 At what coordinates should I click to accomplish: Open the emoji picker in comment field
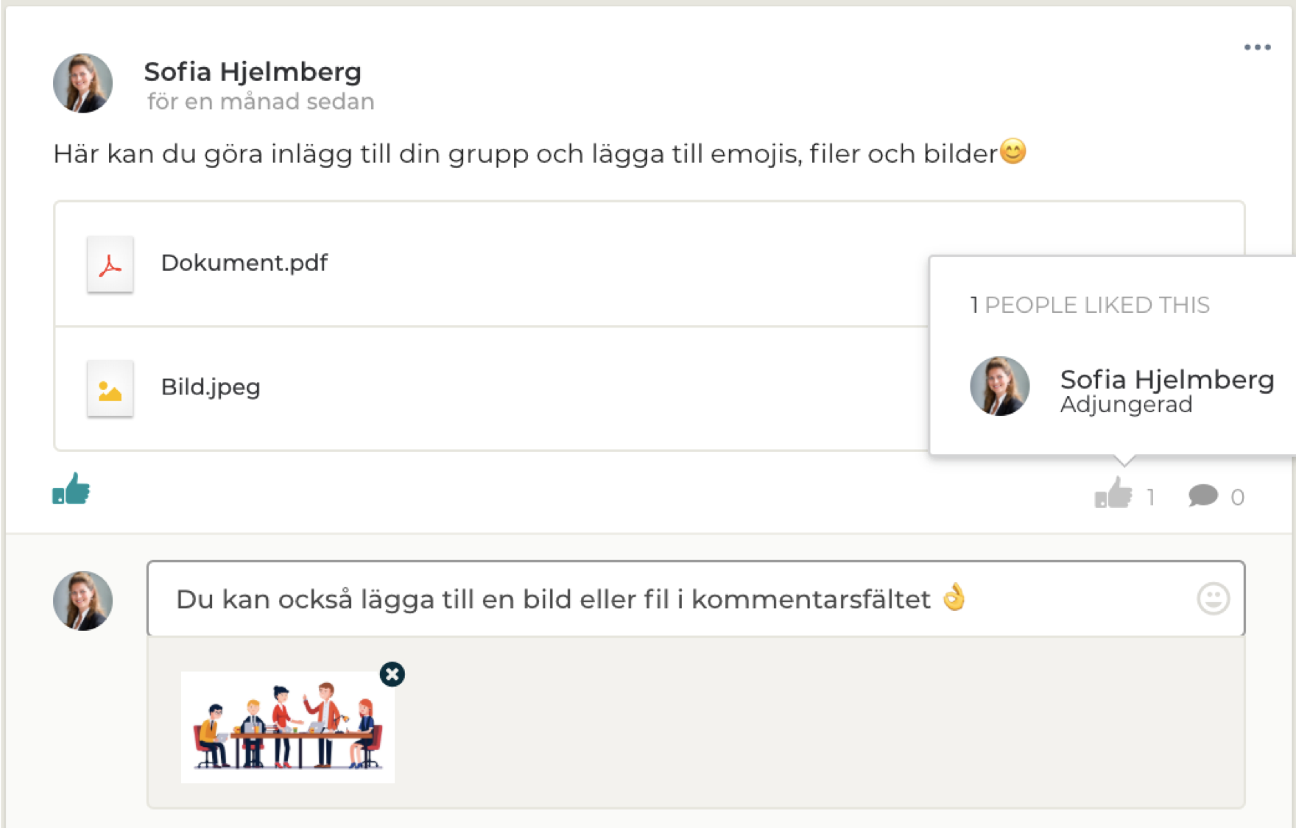1213,598
